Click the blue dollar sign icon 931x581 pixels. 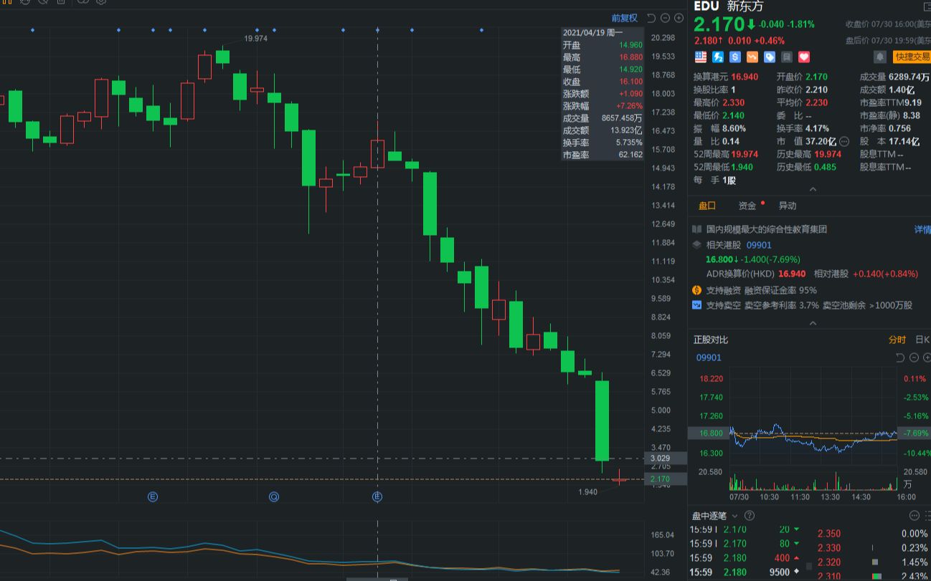735,57
